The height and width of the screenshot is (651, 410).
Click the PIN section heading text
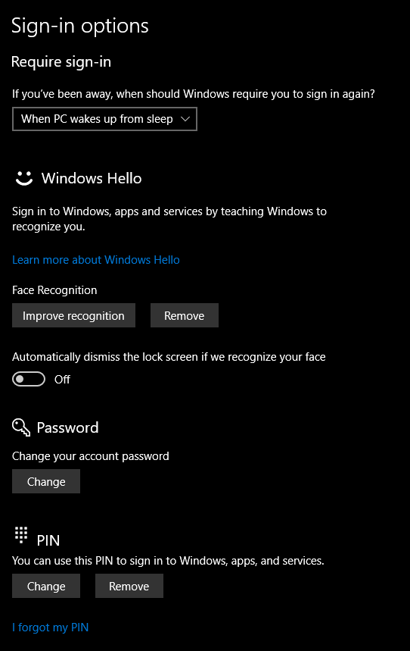pos(48,540)
